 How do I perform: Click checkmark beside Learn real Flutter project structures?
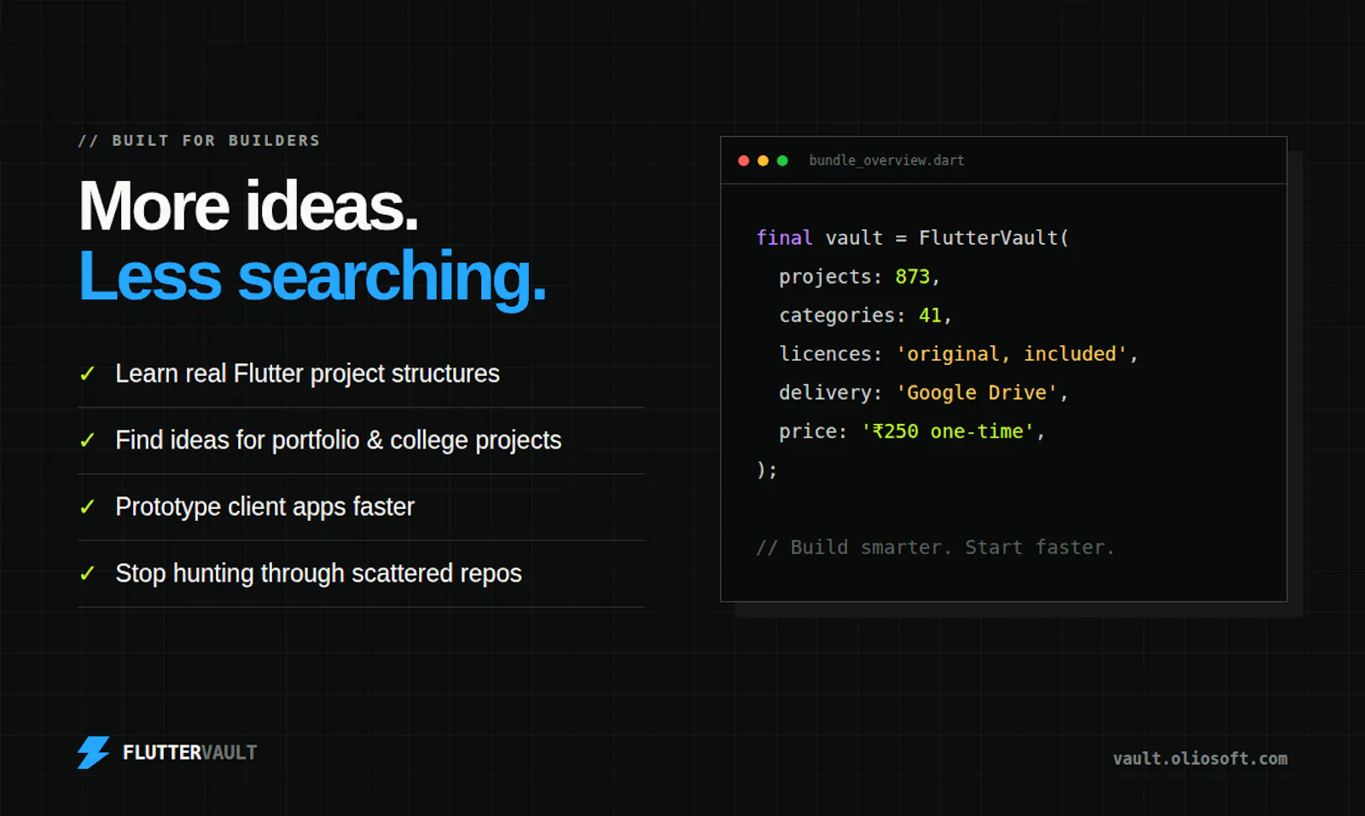pyautogui.click(x=87, y=373)
